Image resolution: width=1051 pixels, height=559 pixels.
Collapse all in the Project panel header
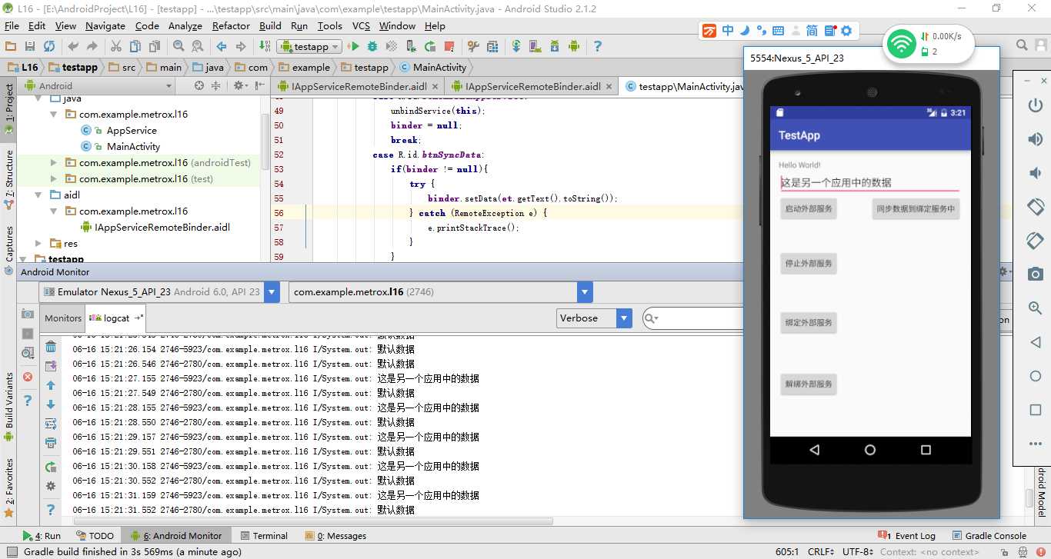(x=216, y=85)
